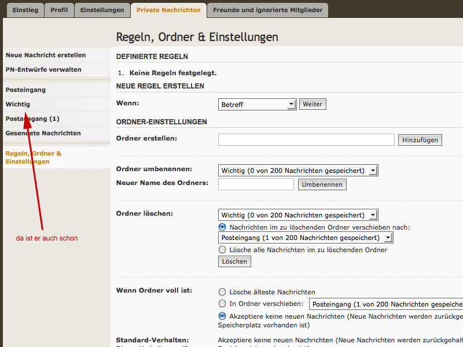Choose the In Ordner verschieben radio option
The width and height of the screenshot is (463, 347).
coord(222,304)
